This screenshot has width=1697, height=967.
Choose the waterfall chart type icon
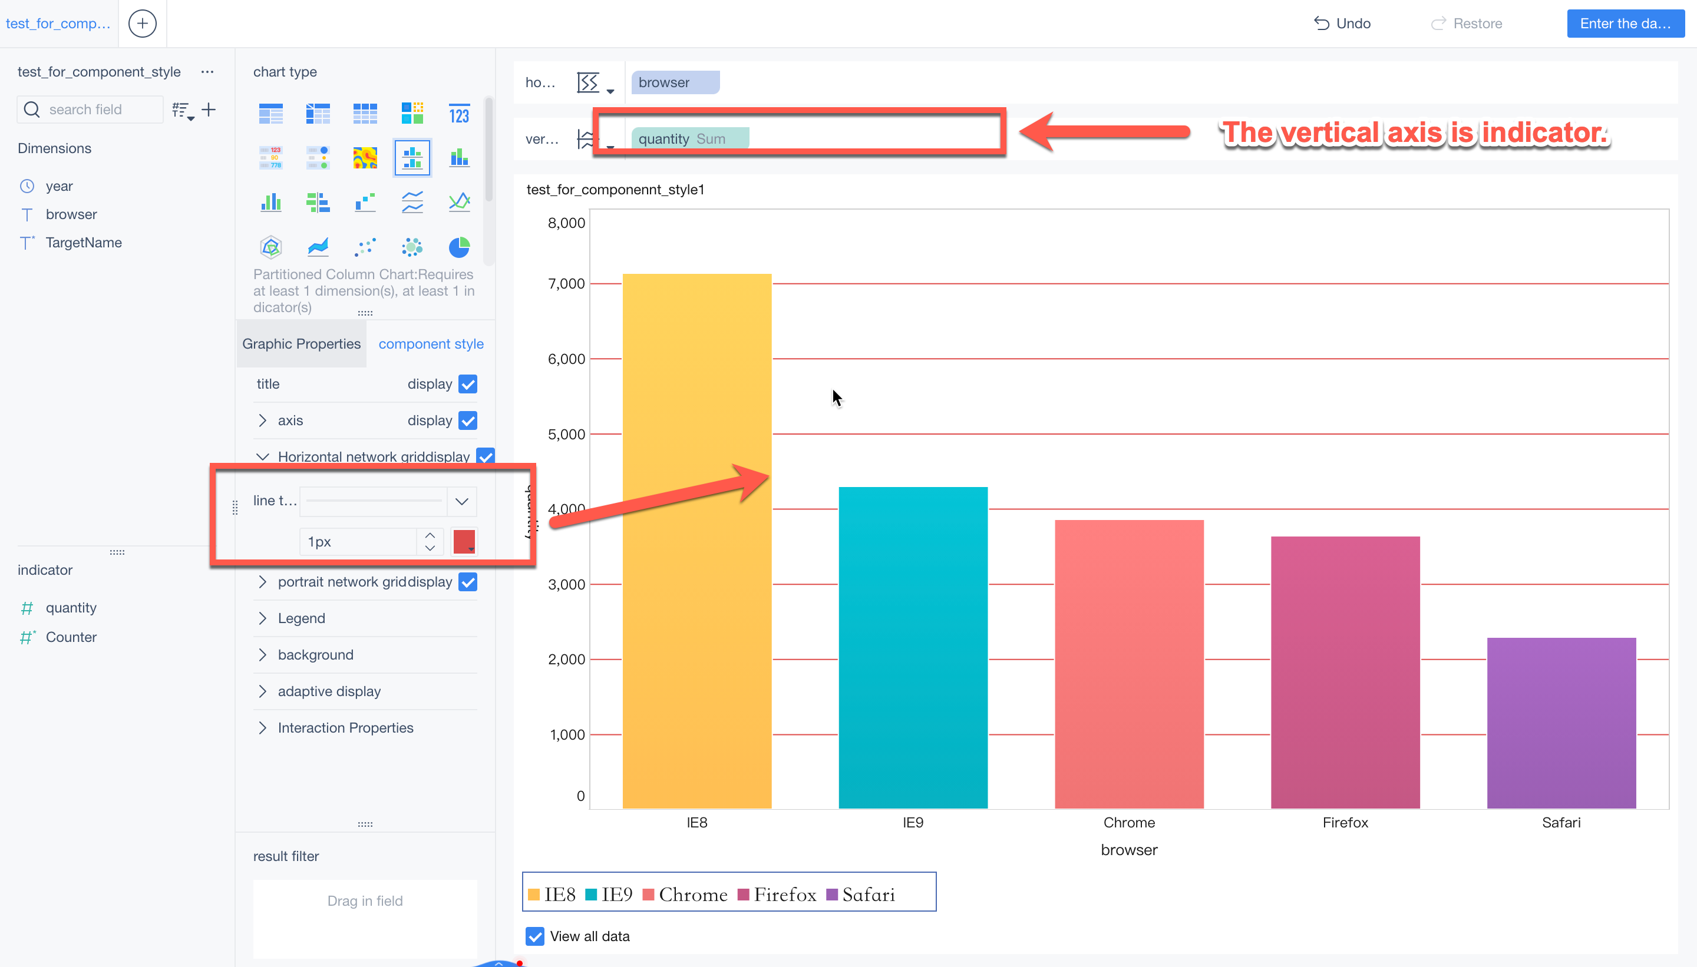click(x=365, y=202)
